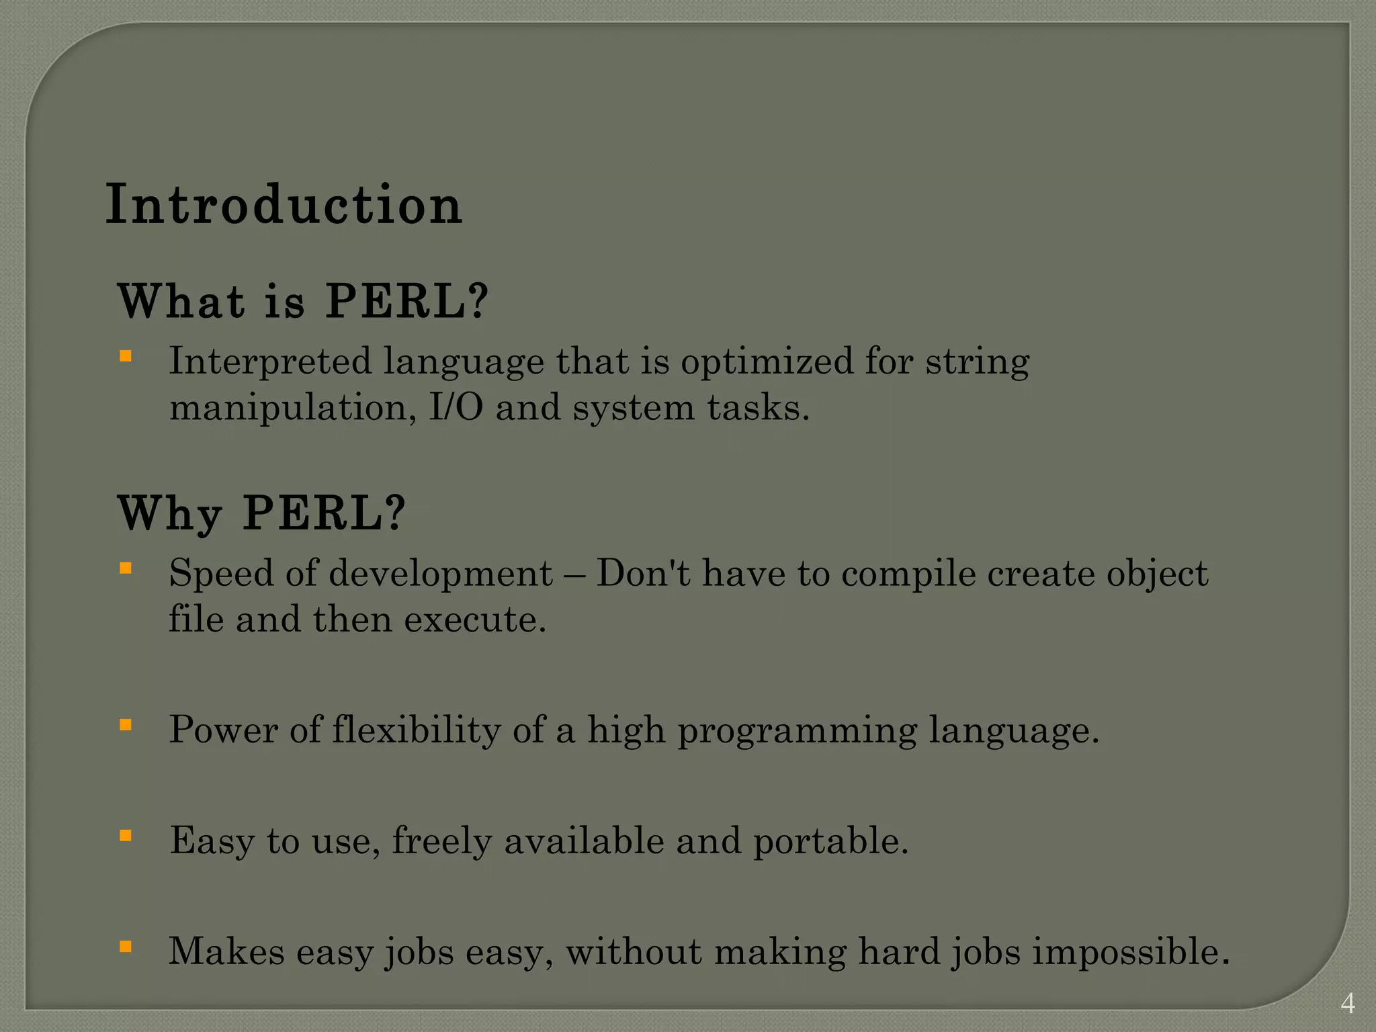
Task: Click the orange bullet before 'Makes easy jobs easy'
Action: (x=126, y=947)
